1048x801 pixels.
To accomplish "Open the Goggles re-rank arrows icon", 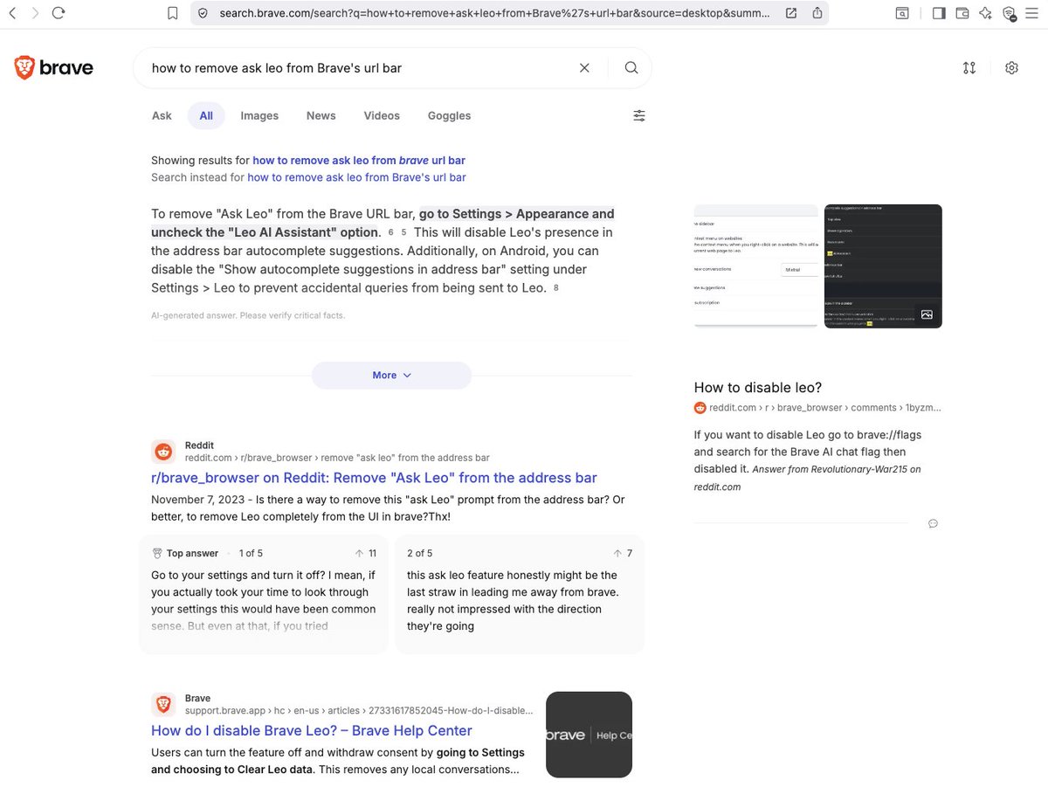I will 969,68.
